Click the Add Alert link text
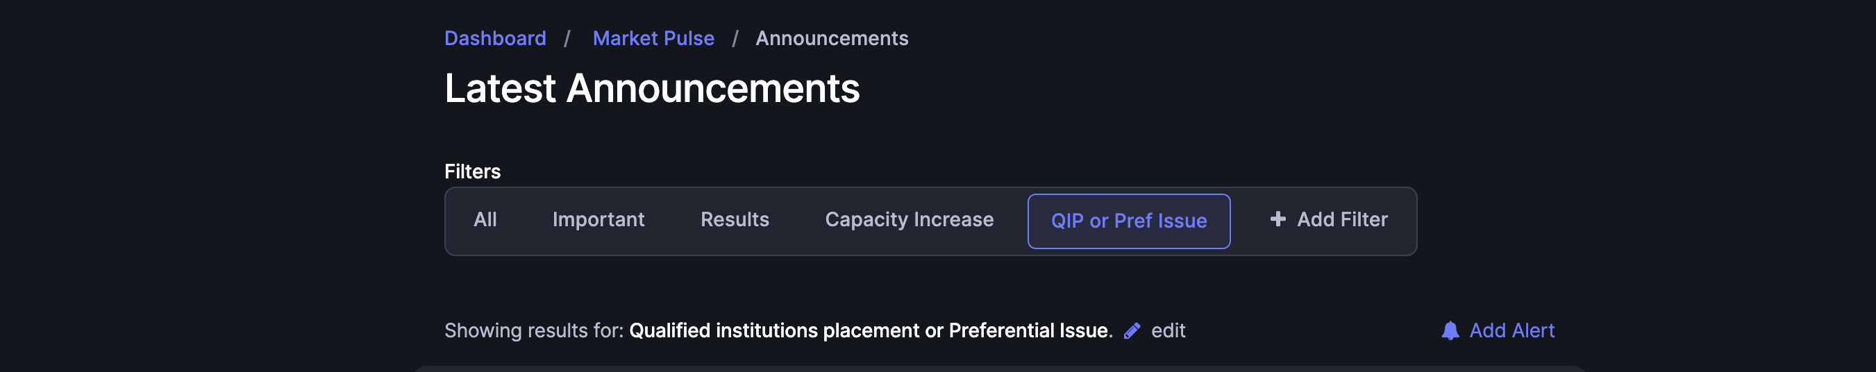 (1512, 331)
